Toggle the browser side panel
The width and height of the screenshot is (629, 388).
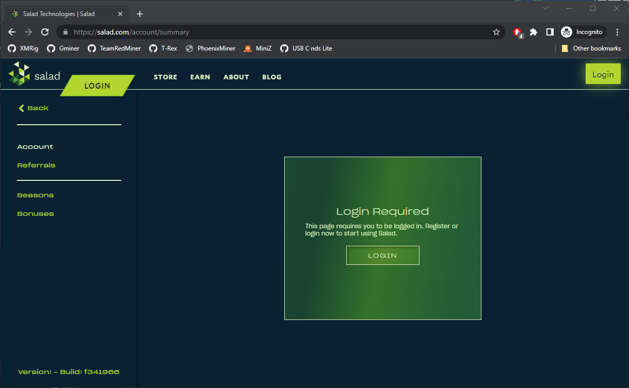[x=550, y=32]
